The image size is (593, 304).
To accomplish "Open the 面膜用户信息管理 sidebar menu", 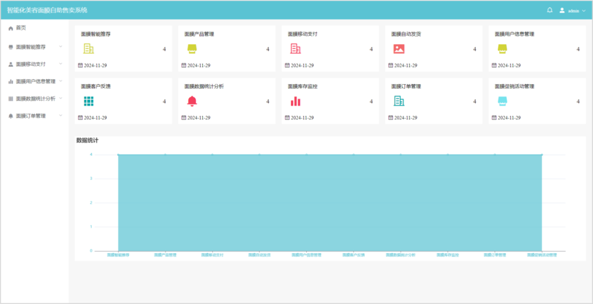I will tap(34, 81).
